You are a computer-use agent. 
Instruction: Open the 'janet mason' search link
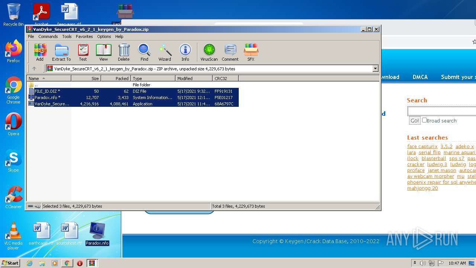click(x=442, y=170)
